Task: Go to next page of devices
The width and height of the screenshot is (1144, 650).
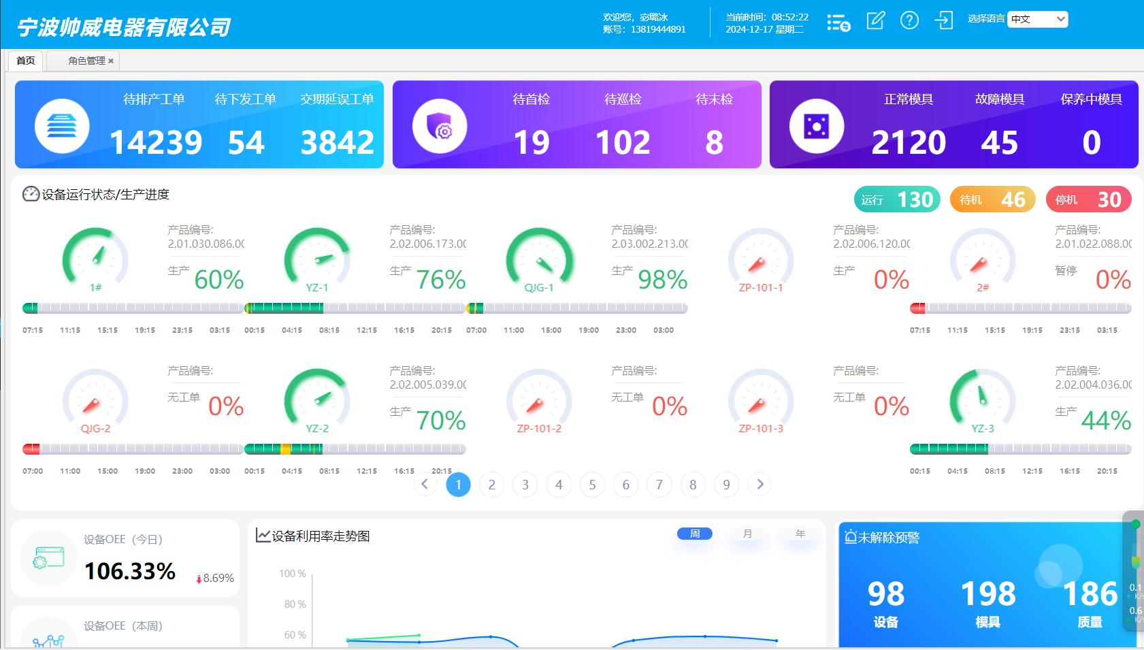Action: tap(760, 484)
